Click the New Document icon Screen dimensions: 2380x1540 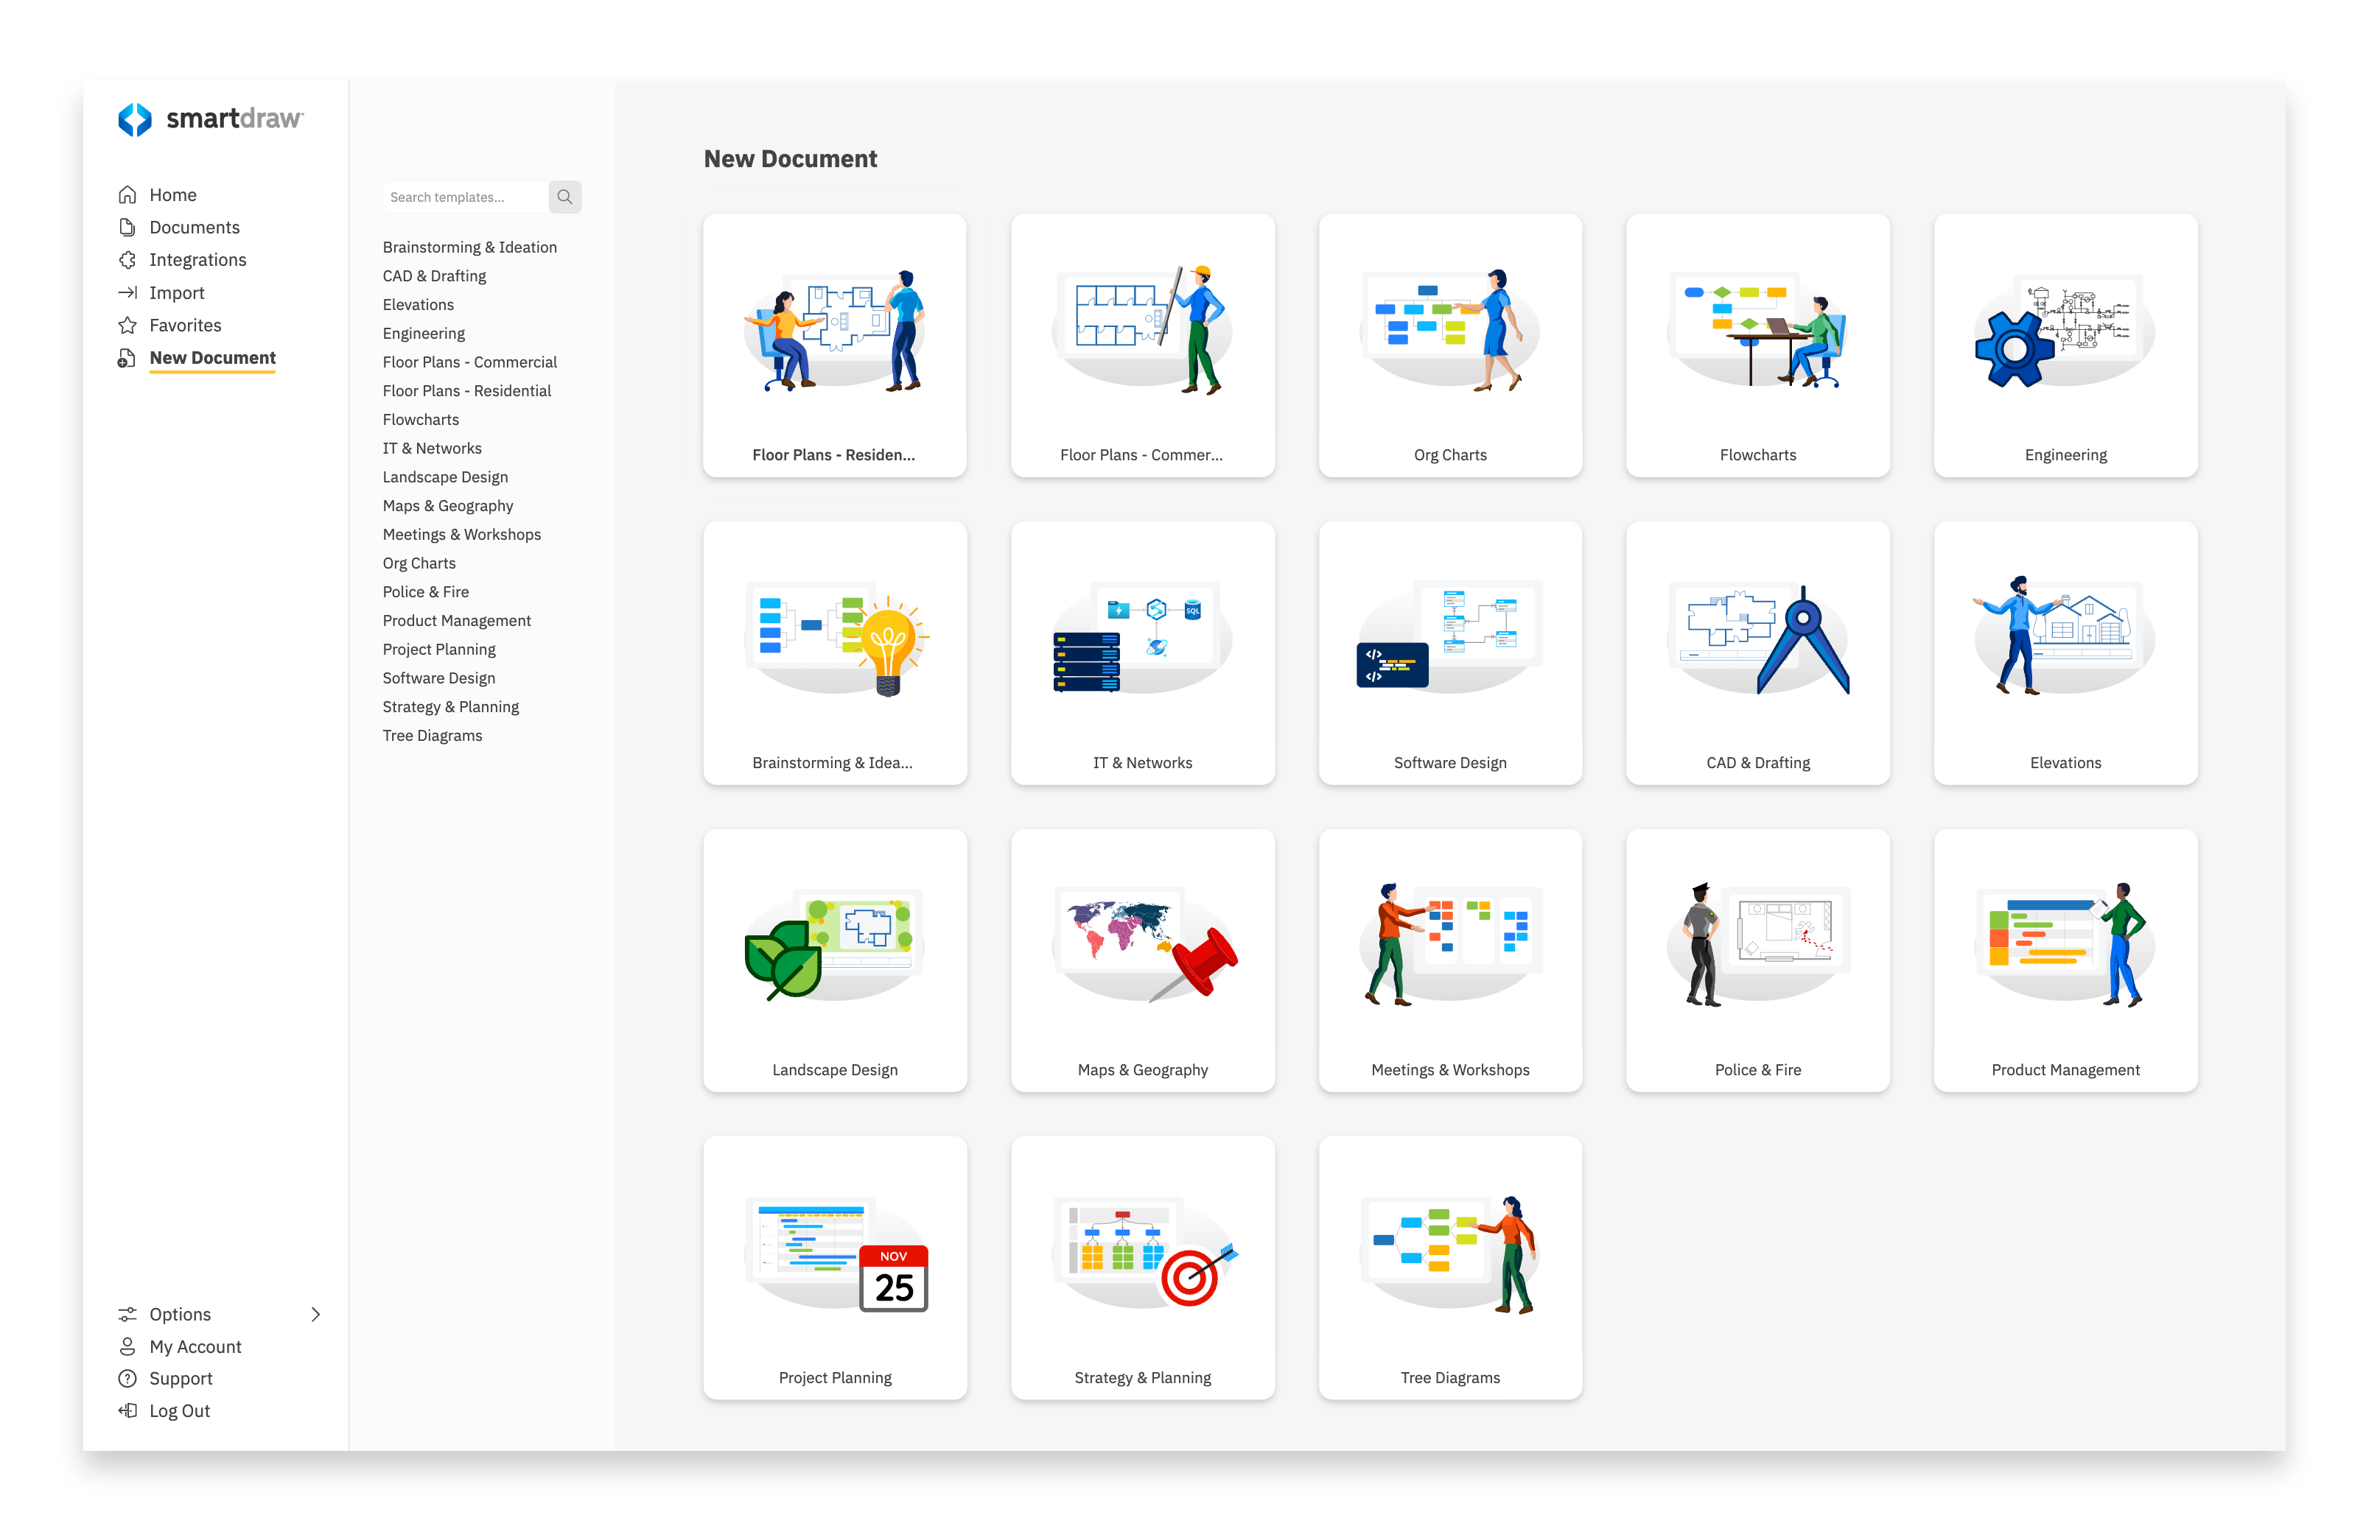pos(127,358)
